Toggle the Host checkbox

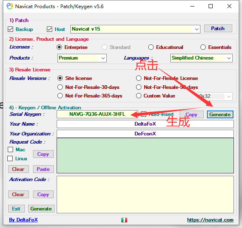(49, 29)
